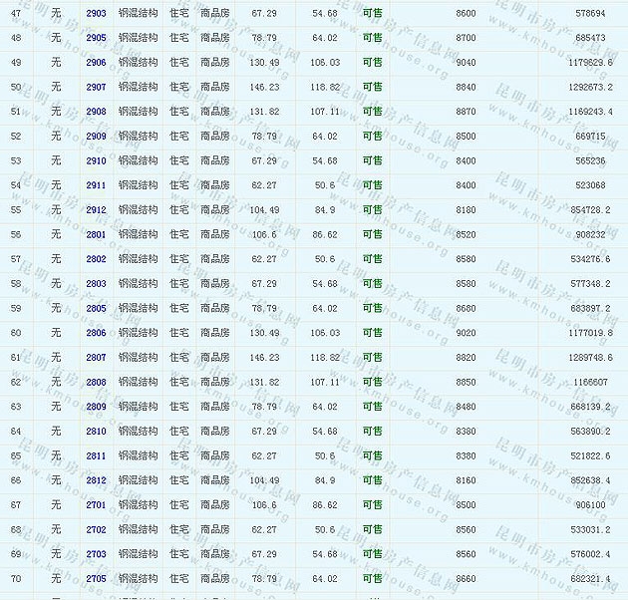Click room number 2905 link
Screen dimensions: 628x600
[96, 38]
